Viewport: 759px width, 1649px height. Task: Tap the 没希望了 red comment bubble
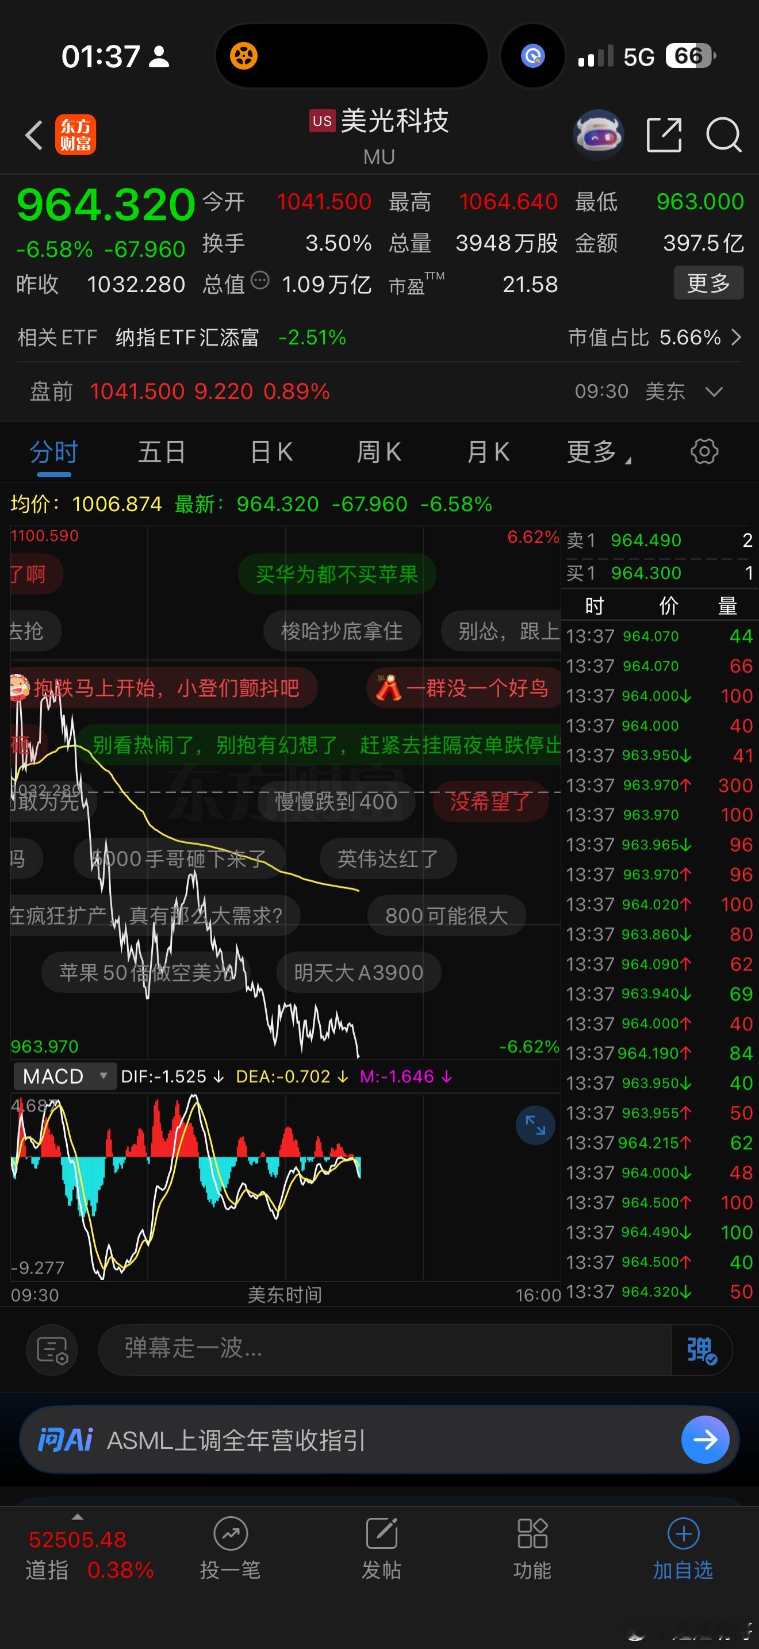[x=491, y=802]
